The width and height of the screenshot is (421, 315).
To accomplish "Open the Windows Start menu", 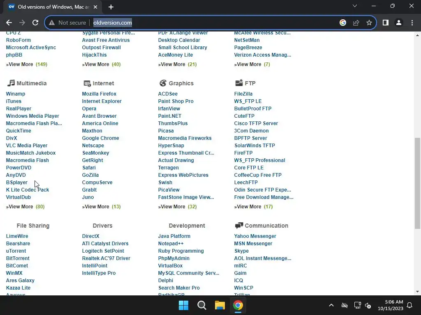I will (x=184, y=305).
